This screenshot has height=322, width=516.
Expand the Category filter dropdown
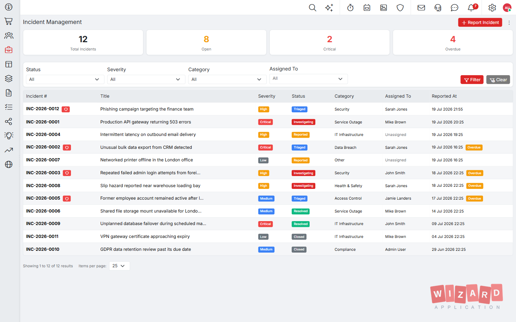[227, 79]
